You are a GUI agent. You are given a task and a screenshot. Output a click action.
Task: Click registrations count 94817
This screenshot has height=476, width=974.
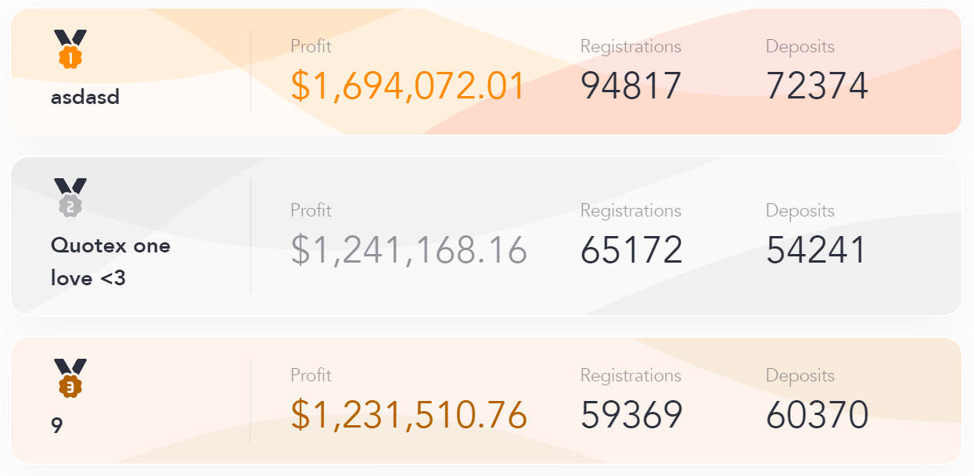tap(631, 85)
